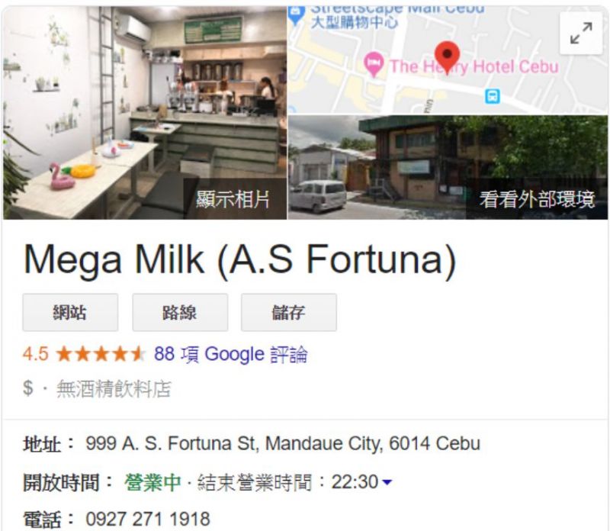Image resolution: width=610 pixels, height=531 pixels.
Task: Click the address 999 A. S. Fortuna St
Action: point(172,443)
